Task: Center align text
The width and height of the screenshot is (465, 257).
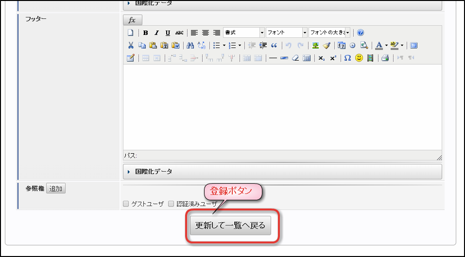Action: pos(206,33)
